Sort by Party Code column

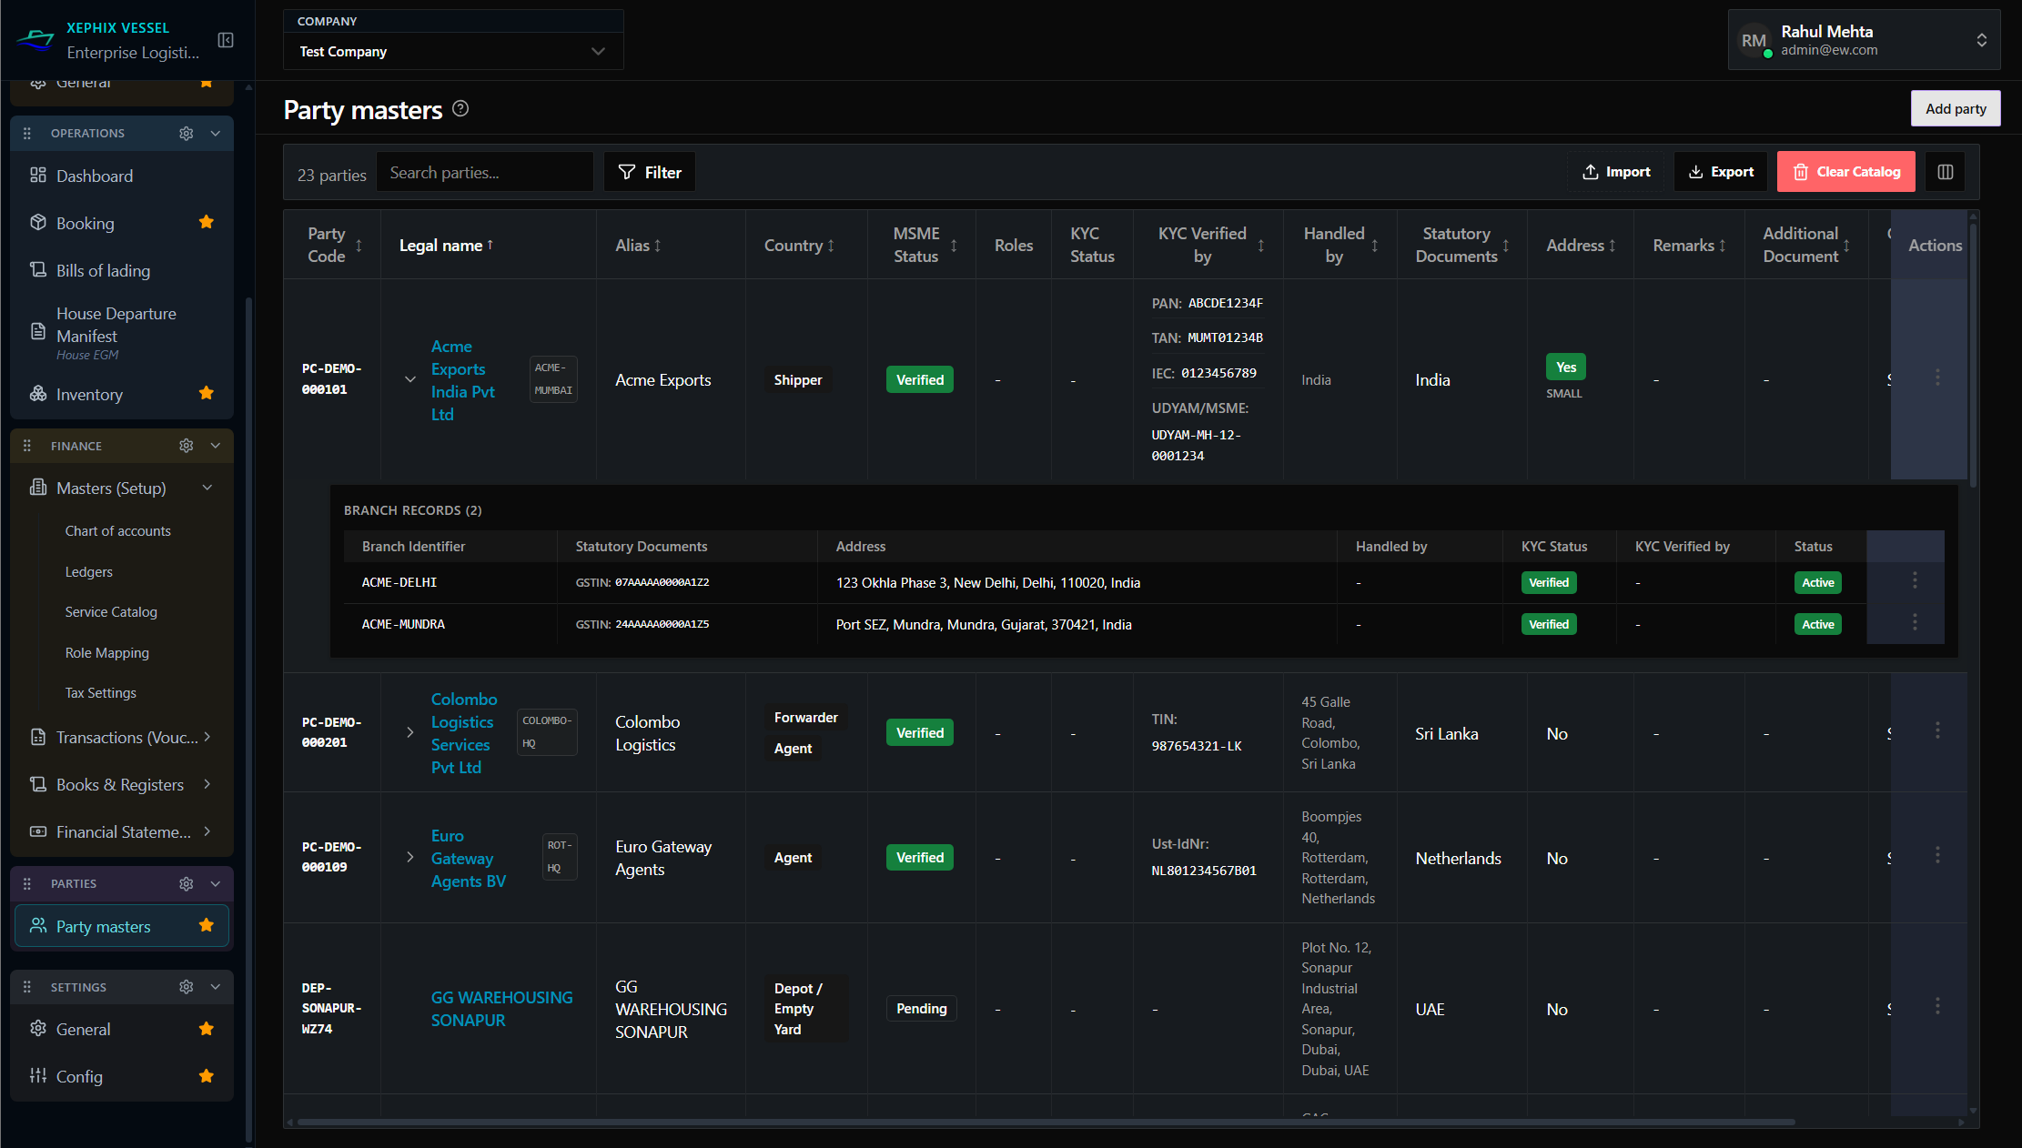tap(359, 246)
